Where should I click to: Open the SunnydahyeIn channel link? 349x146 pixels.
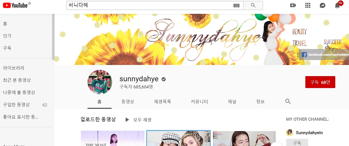coord(309,133)
